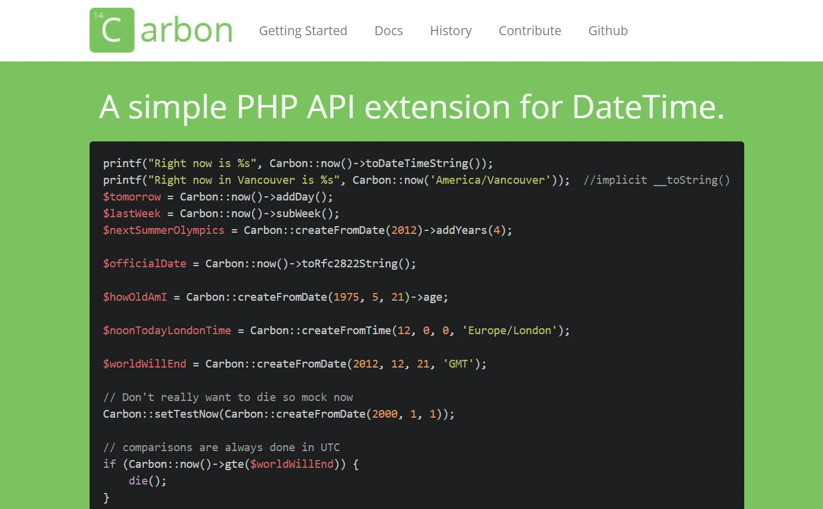This screenshot has width=823, height=509.
Task: Visit the Github link in header
Action: (607, 31)
